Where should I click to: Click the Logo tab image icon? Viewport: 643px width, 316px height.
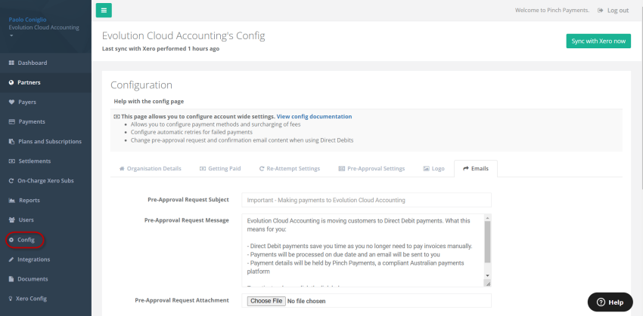[427, 168]
